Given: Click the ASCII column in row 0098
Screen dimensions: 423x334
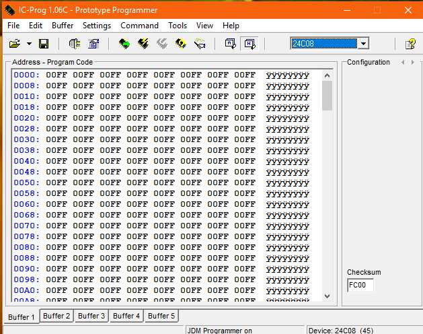Looking at the screenshot, I should [x=288, y=280].
